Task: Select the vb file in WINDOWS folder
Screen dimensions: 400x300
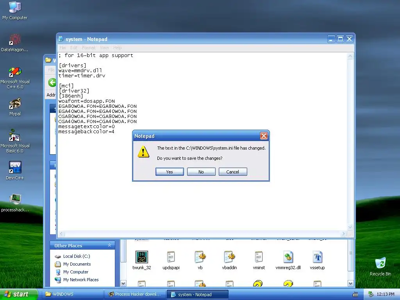Action: pyautogui.click(x=200, y=260)
